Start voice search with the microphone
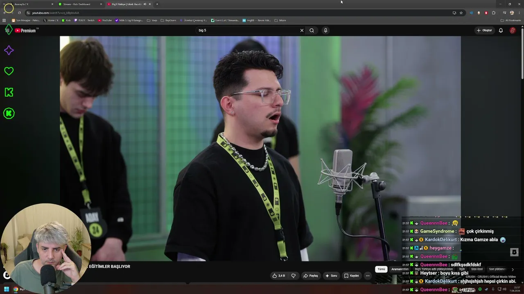Screen dimensions: 524x294 pos(325,30)
